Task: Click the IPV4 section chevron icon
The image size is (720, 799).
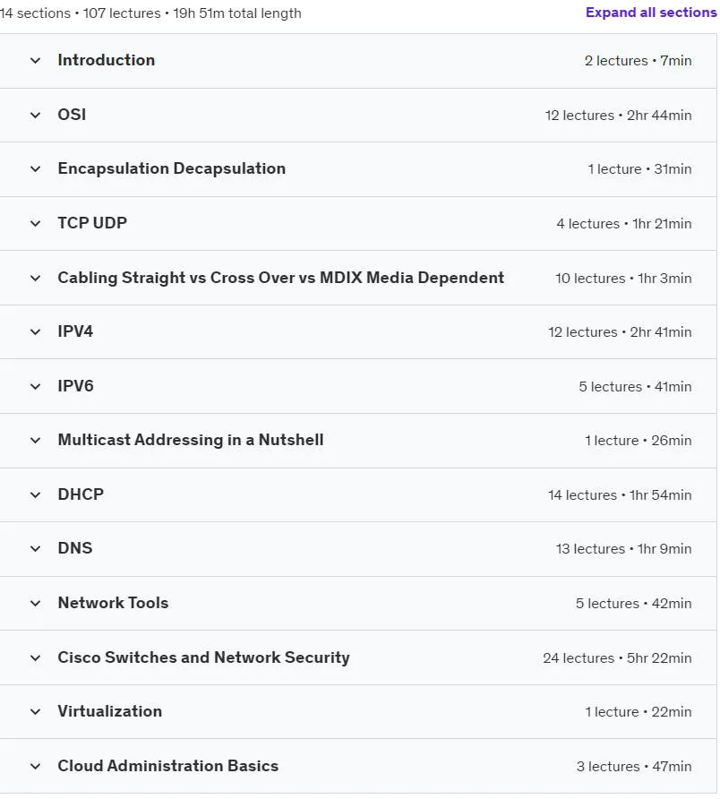Action: (x=35, y=332)
